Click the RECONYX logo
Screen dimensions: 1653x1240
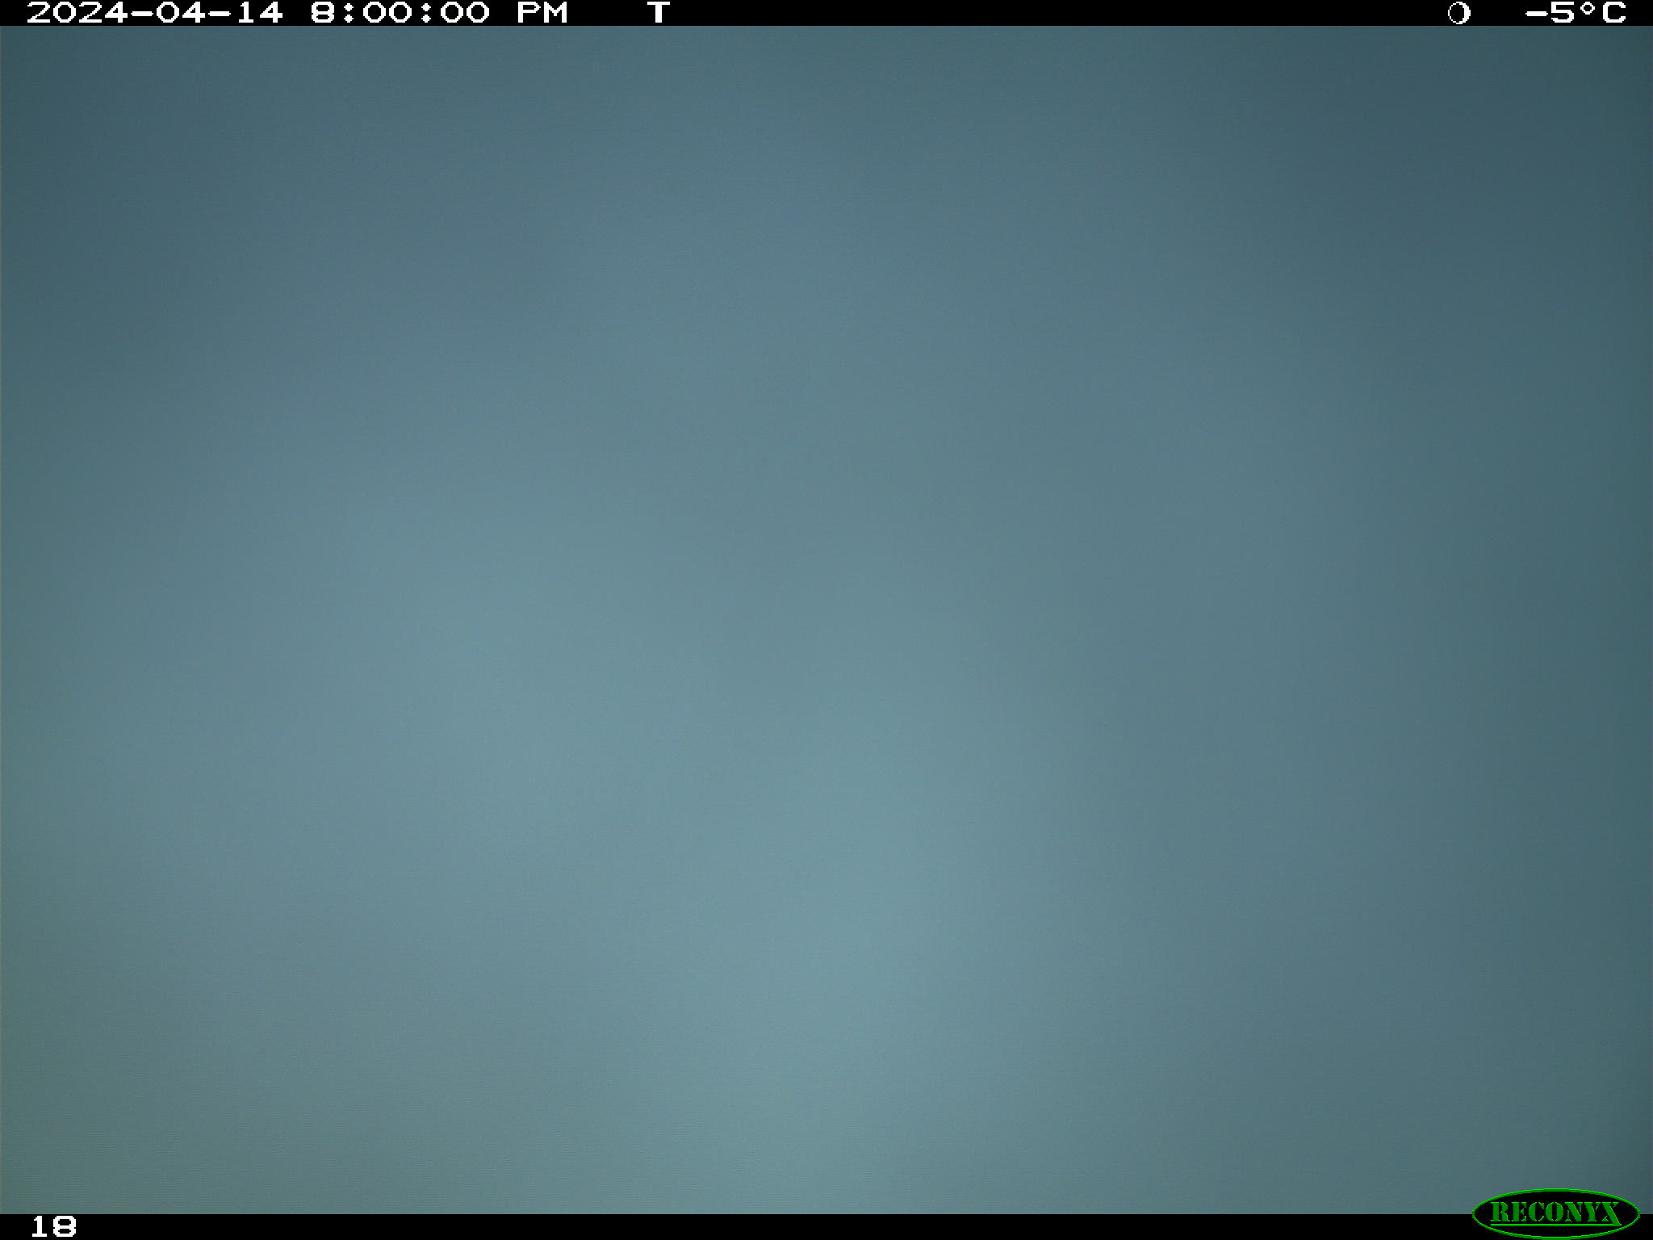click(1555, 1213)
